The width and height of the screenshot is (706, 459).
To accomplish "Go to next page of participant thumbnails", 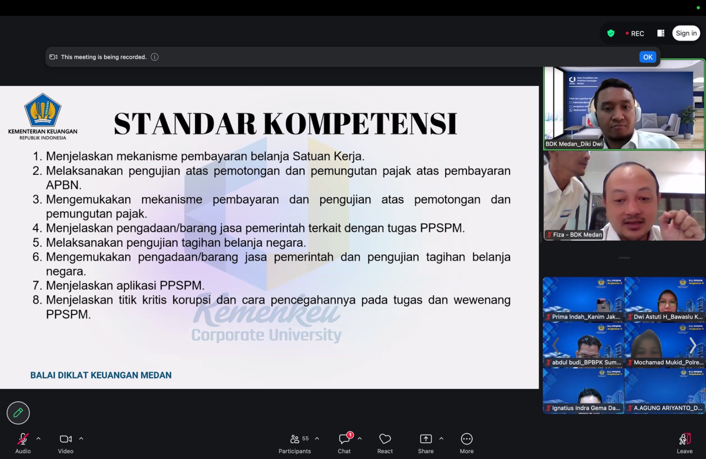I will 693,346.
